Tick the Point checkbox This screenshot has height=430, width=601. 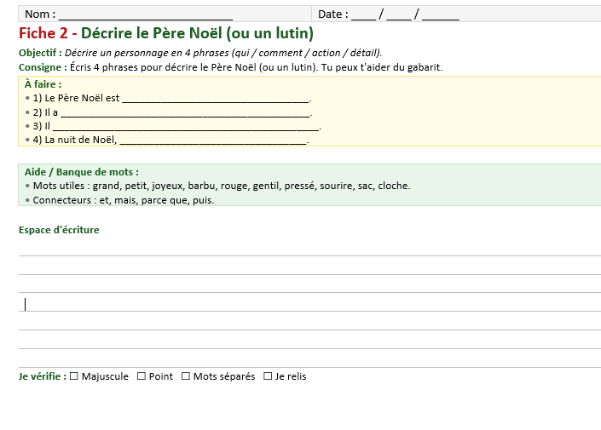(142, 376)
